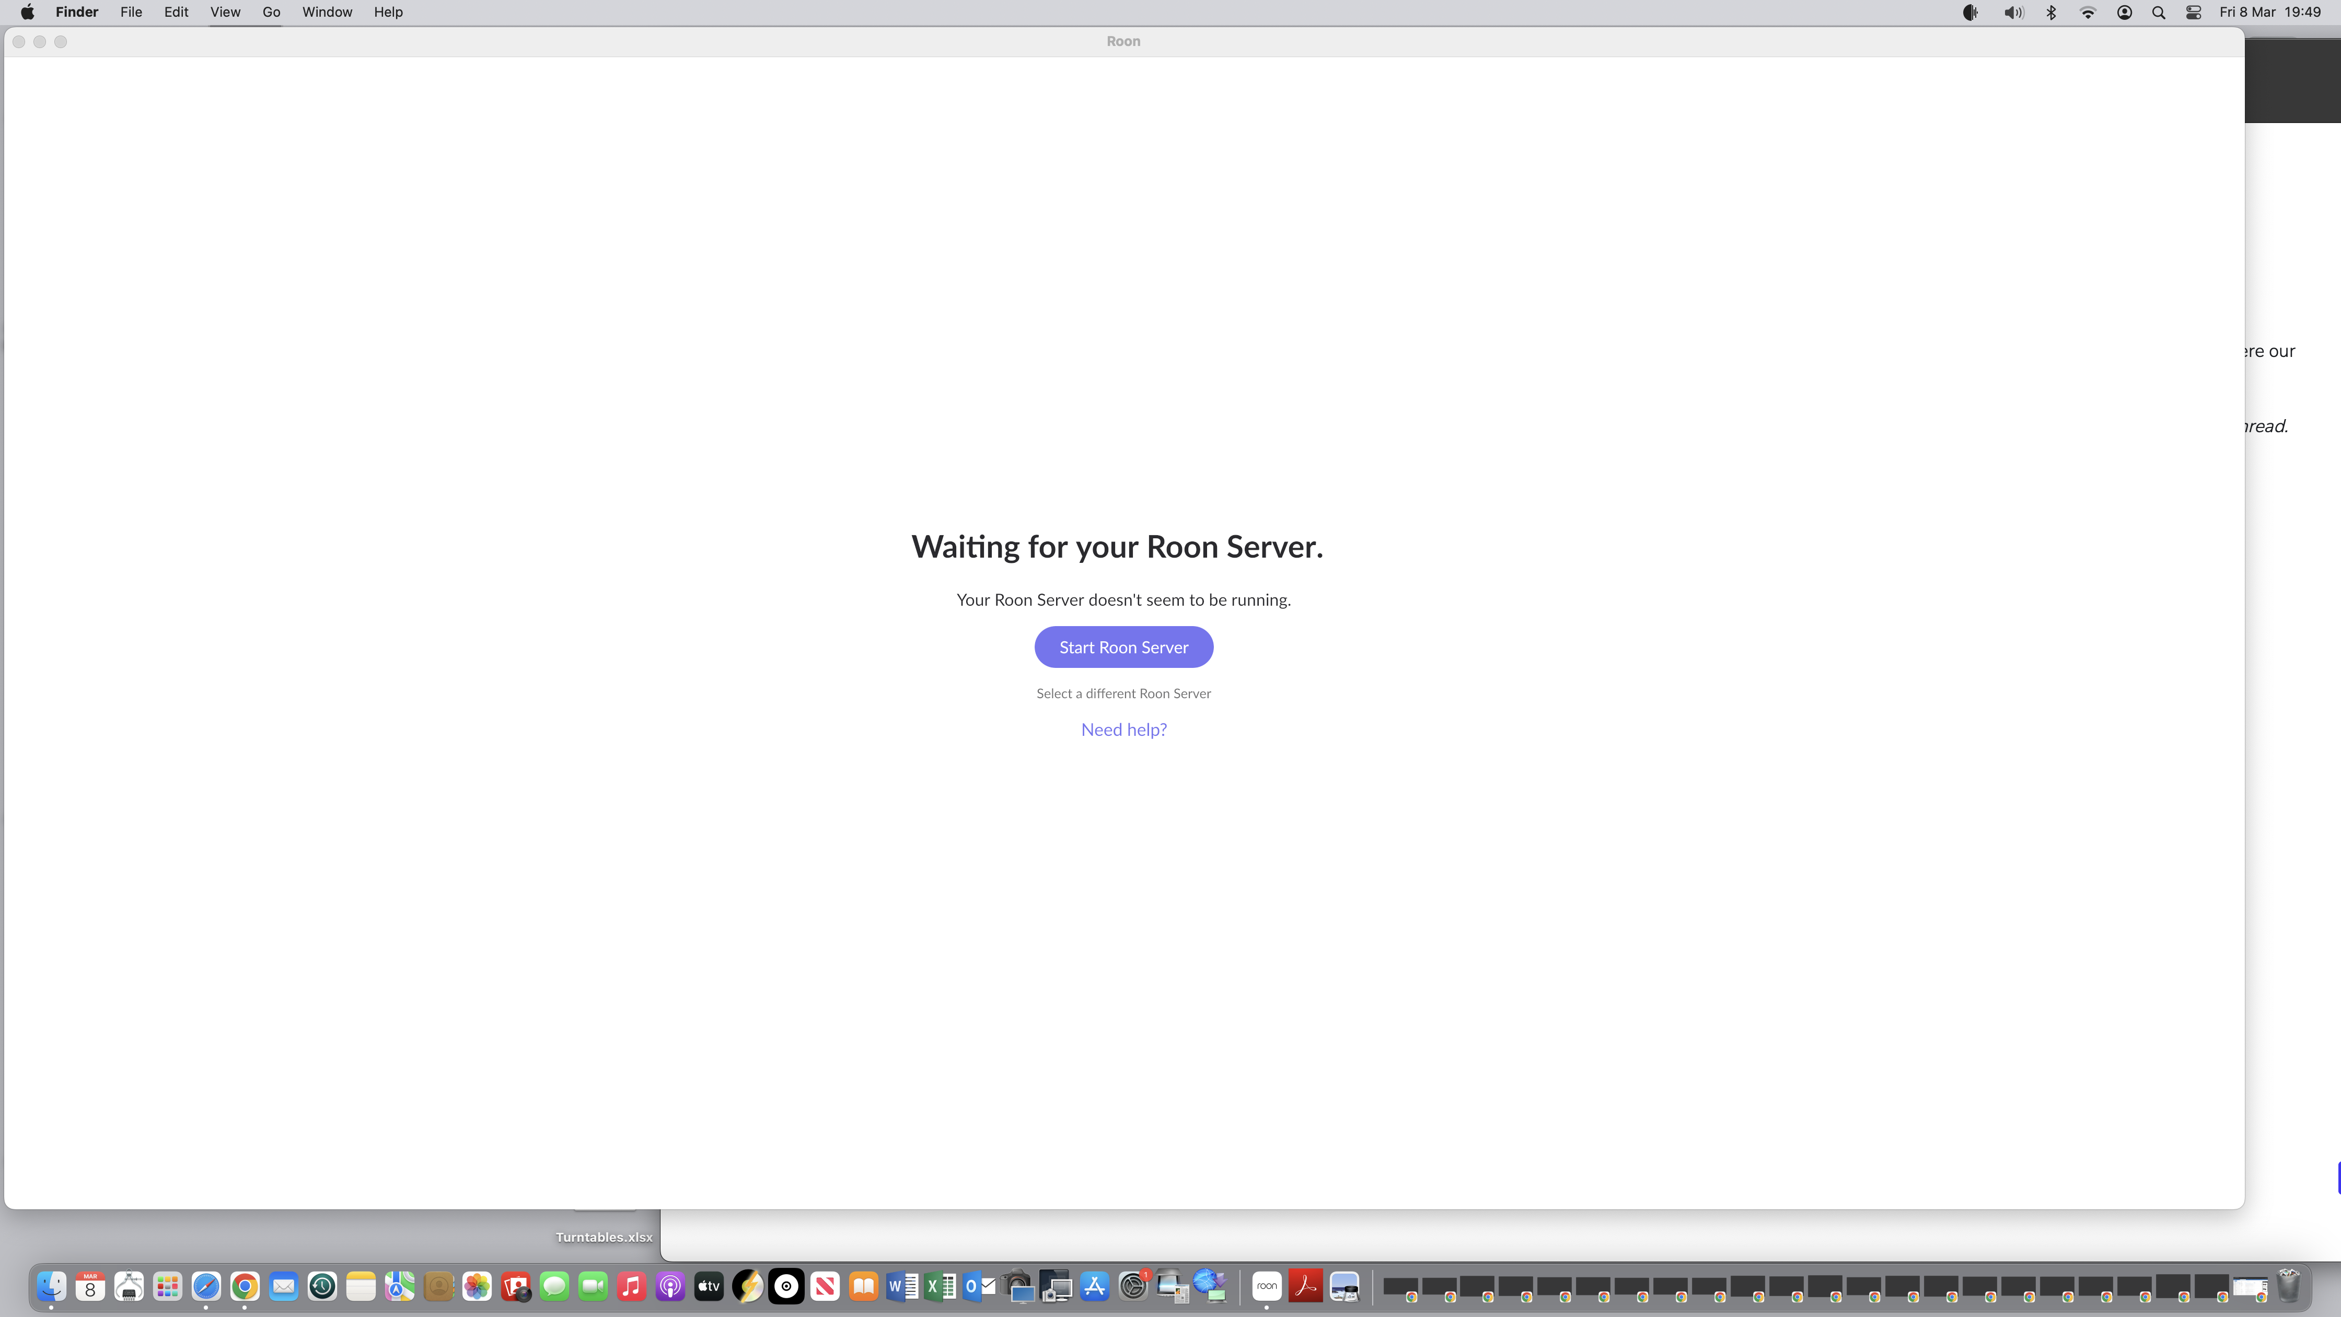Open the 'Need help?' link

[x=1123, y=730]
